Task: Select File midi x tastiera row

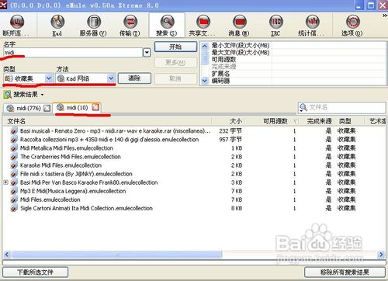Action: 194,174
